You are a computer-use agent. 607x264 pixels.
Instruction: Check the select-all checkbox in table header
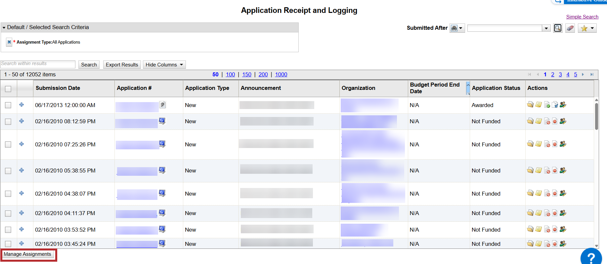8,89
